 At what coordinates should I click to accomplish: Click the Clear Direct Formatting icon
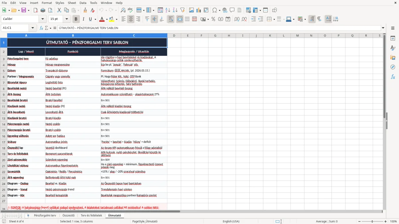93,10
